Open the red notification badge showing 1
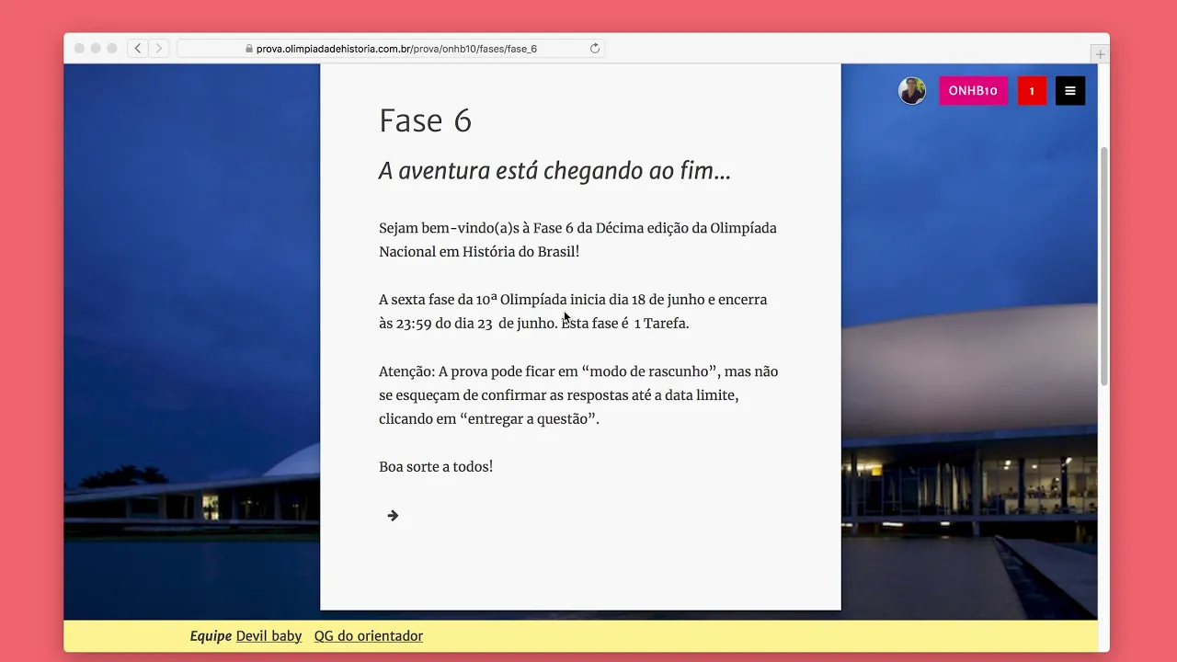1177x662 pixels. 1032,91
